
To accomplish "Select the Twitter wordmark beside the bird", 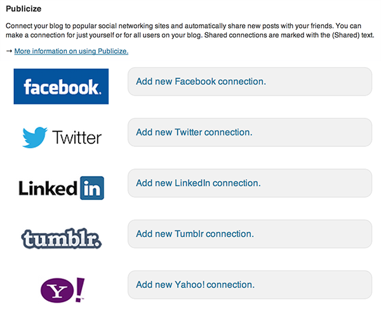I will pyautogui.click(x=77, y=137).
